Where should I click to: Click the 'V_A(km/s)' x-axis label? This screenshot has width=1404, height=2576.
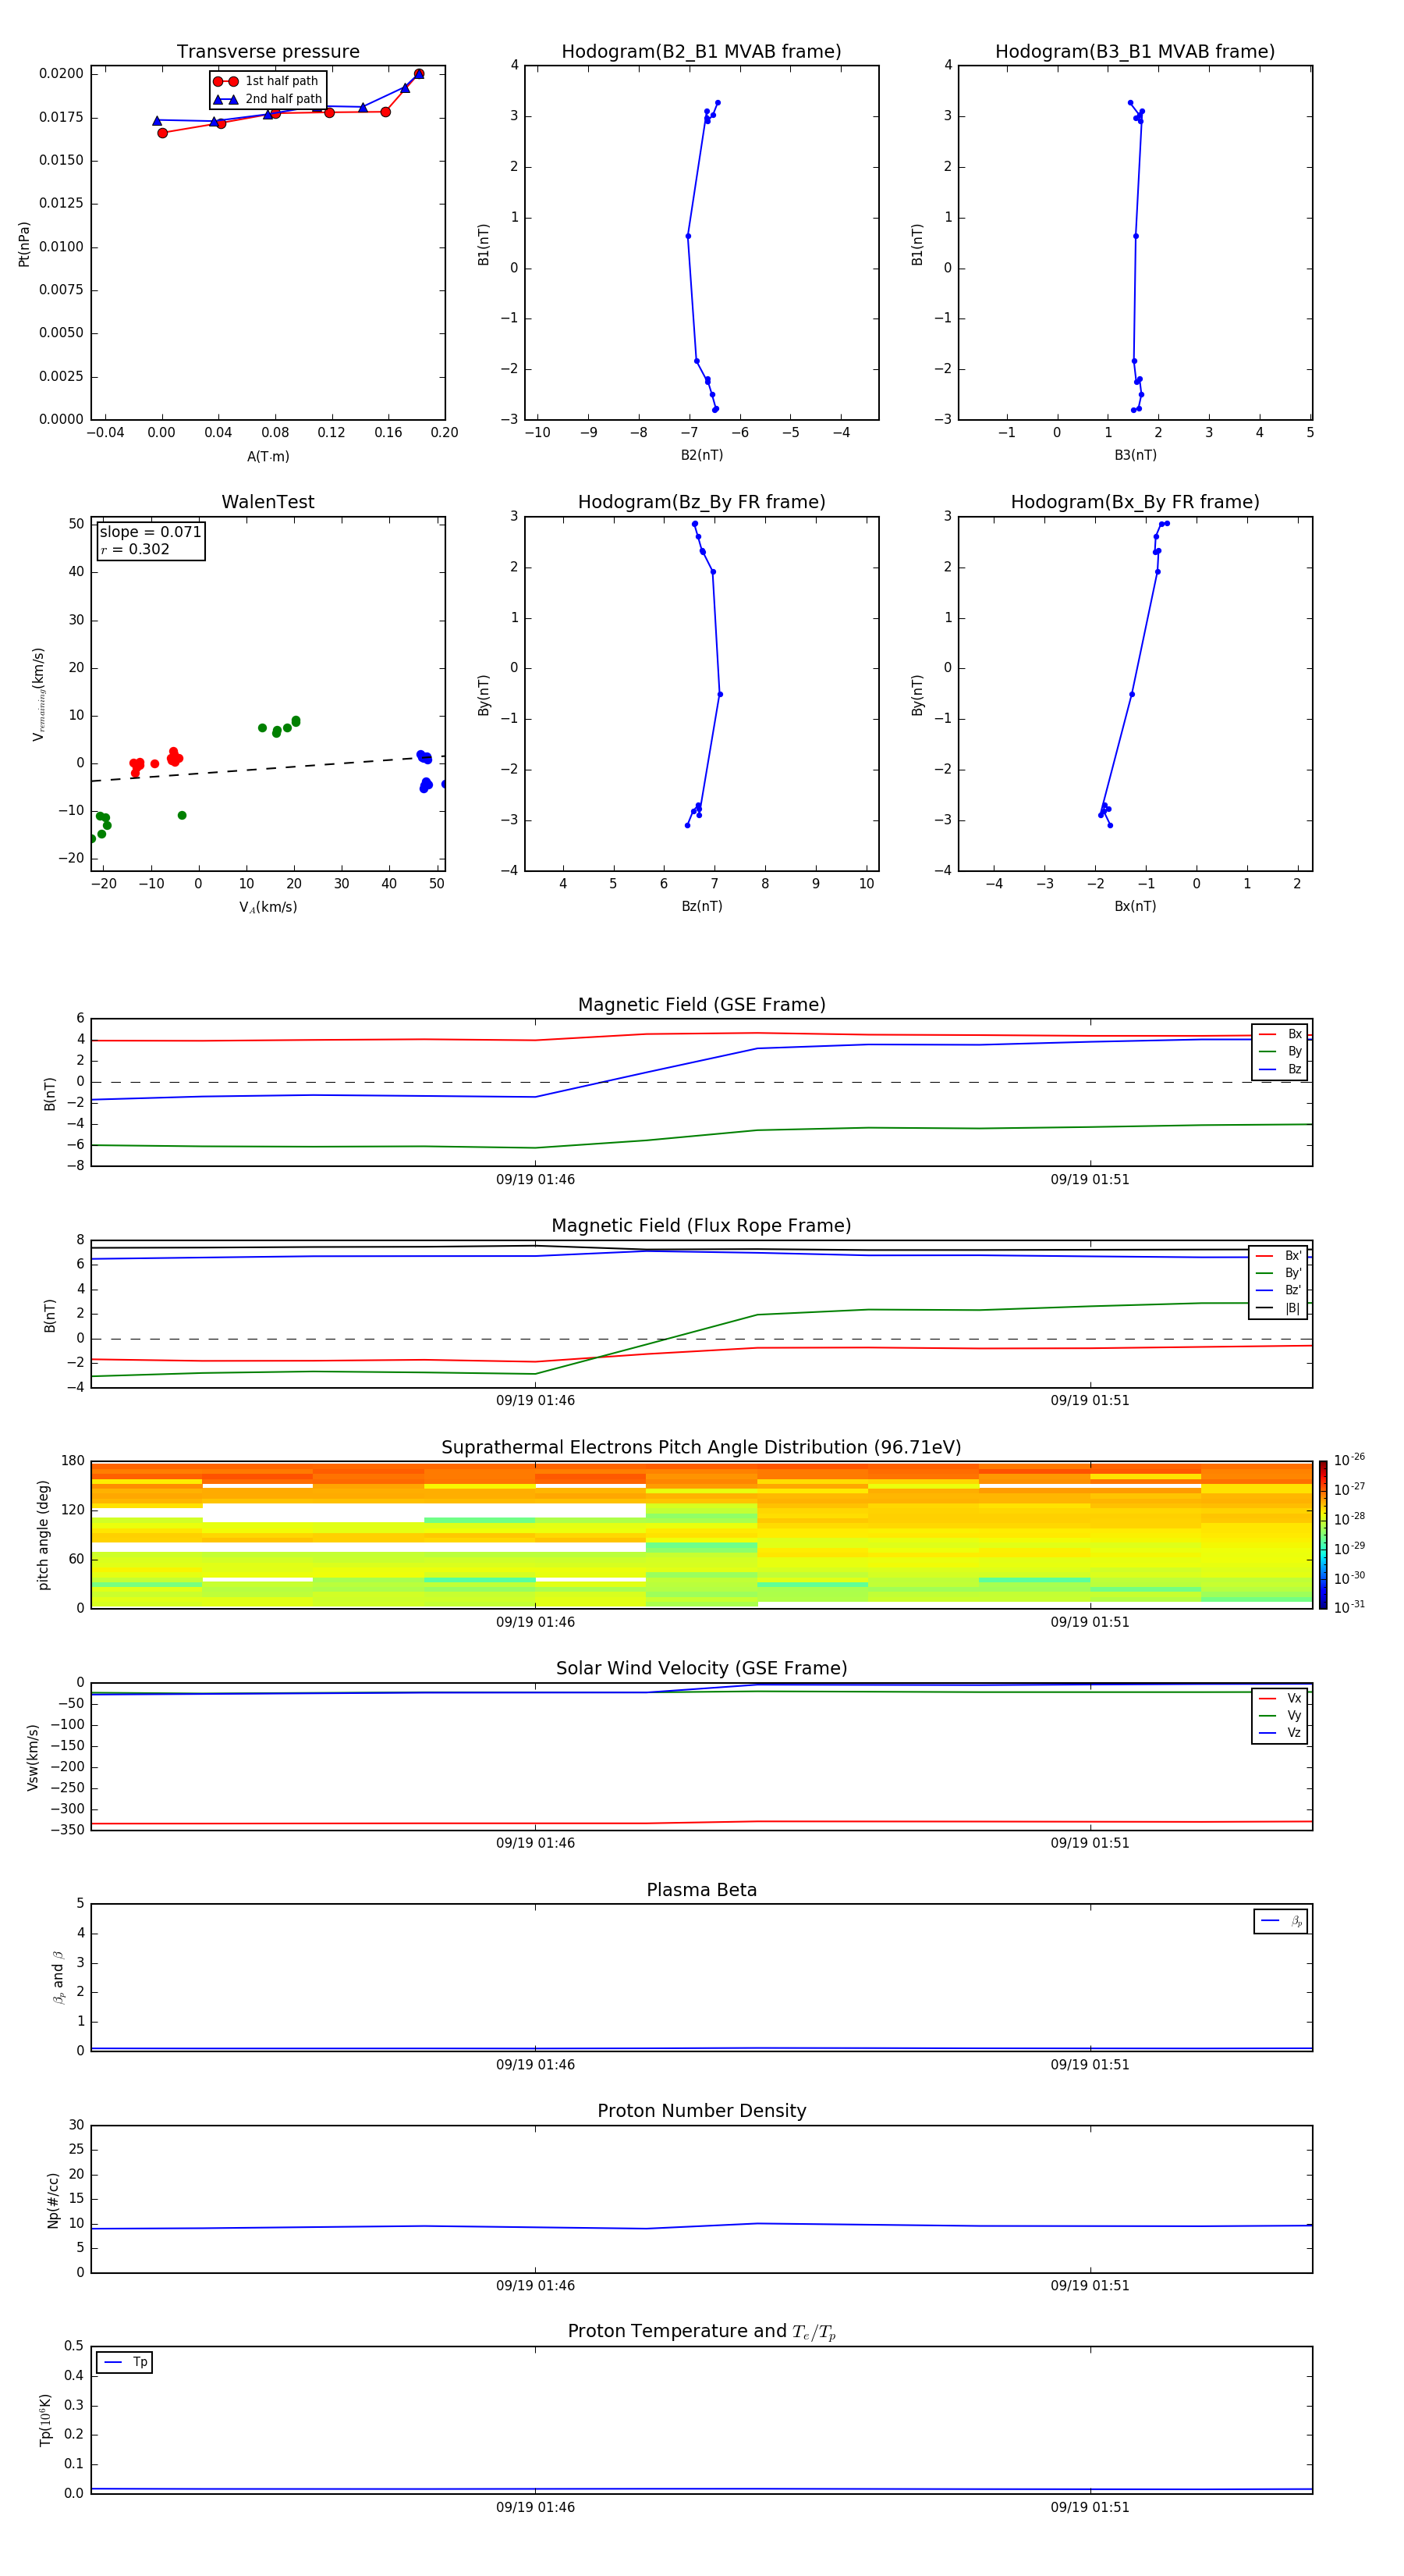click(x=268, y=907)
